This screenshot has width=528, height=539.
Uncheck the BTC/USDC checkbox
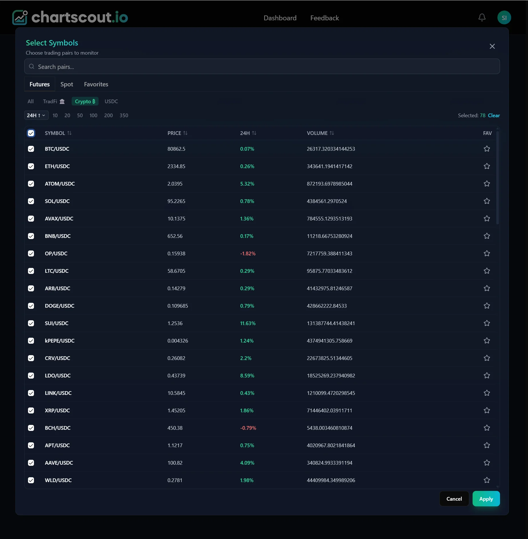click(x=31, y=149)
